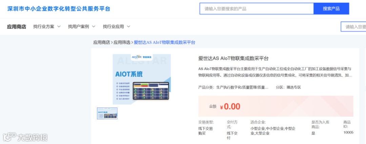Click the 产品分类 生产执行数字化 text

(x=233, y=88)
